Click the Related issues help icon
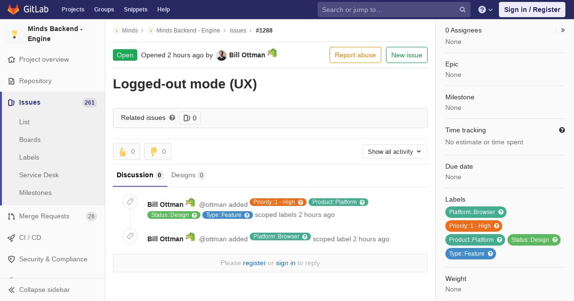This screenshot has width=574, height=301. pyautogui.click(x=172, y=118)
